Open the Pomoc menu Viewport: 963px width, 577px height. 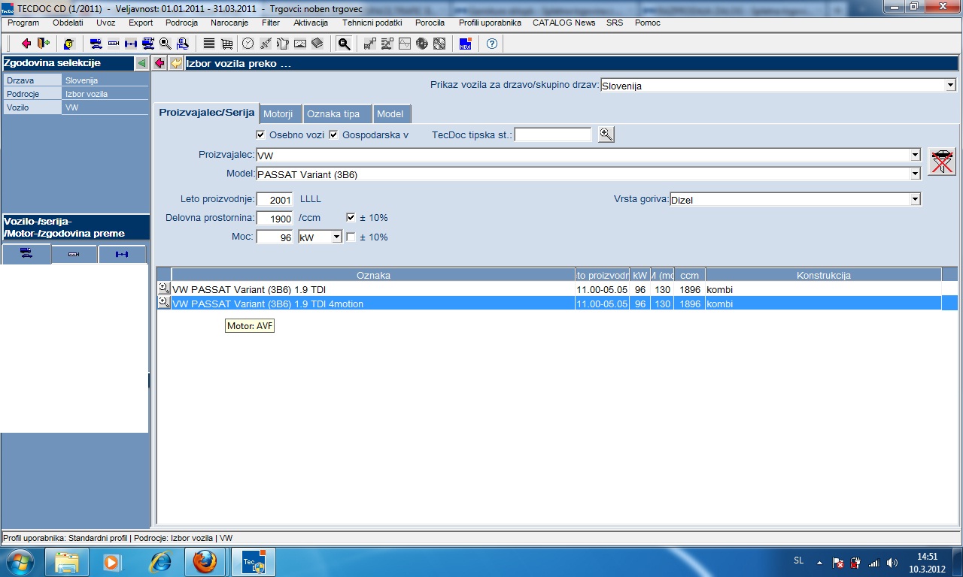(x=648, y=23)
